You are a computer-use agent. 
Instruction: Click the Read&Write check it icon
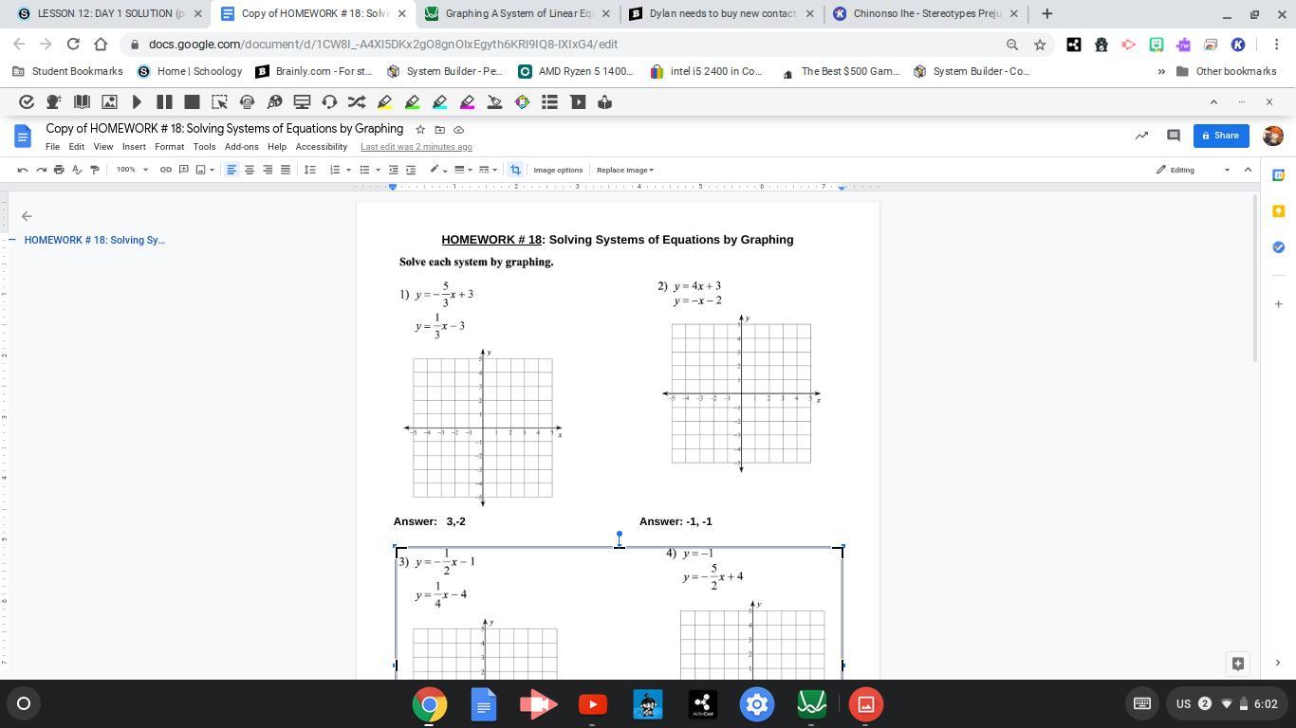27,102
